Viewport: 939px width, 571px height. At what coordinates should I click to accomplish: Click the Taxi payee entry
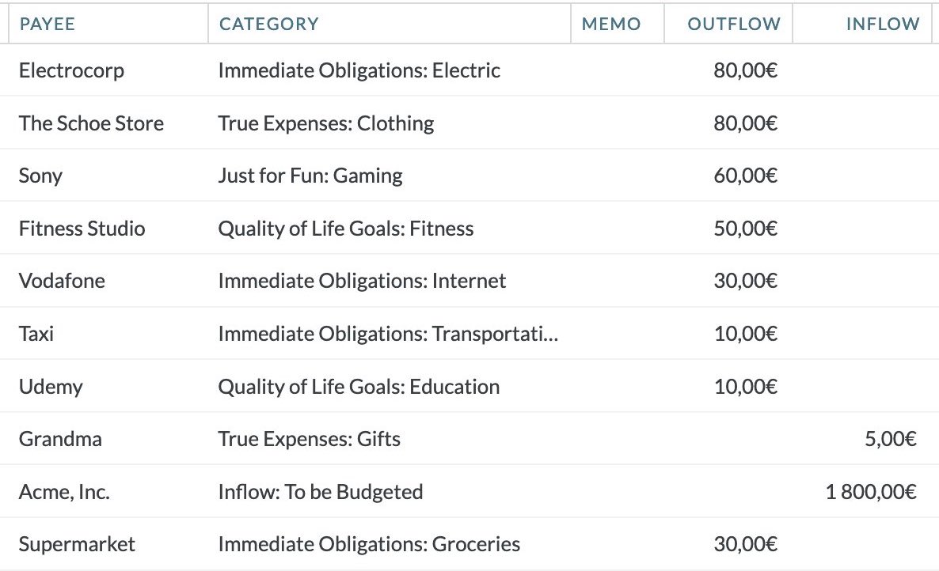(x=36, y=334)
